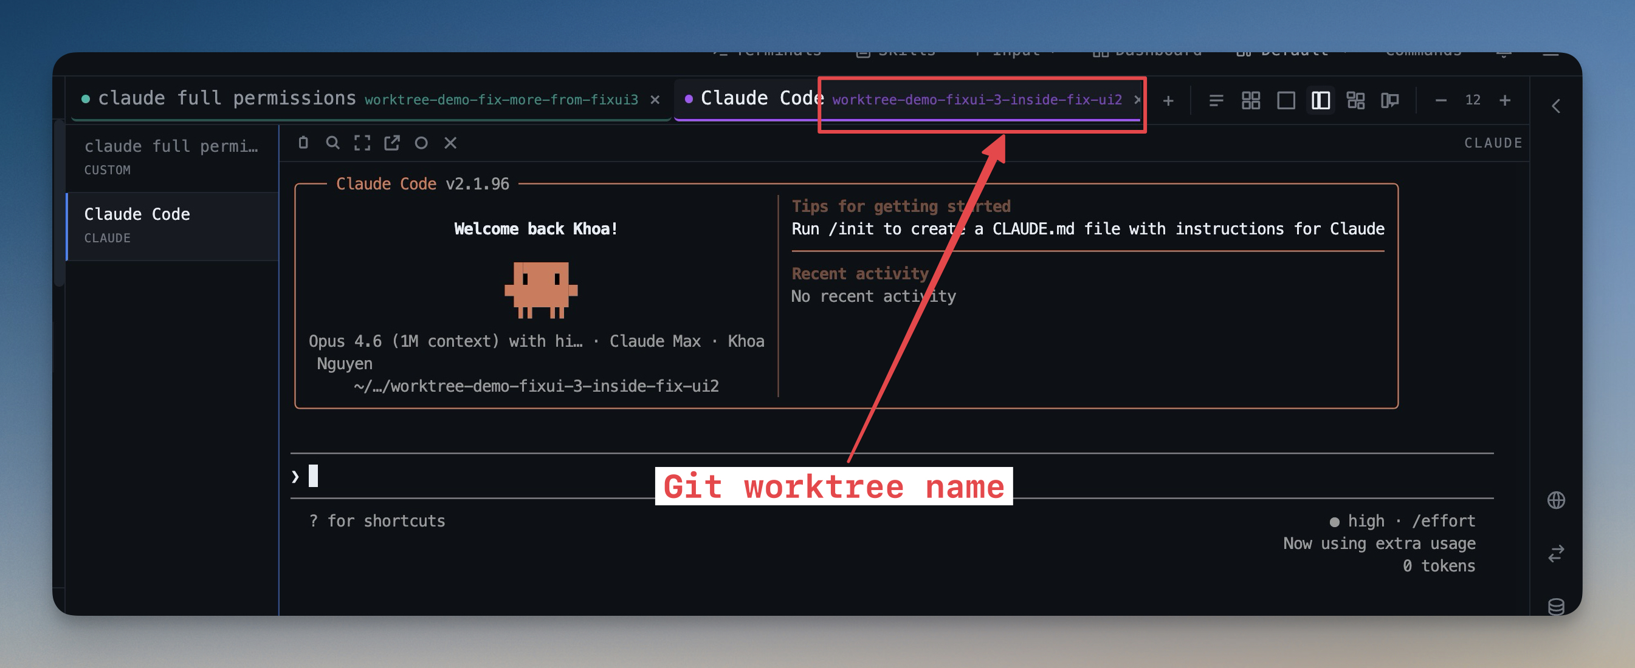Screen dimensions: 1635x668
Task: Click the swap arrows icon in right sidebar
Action: [1555, 554]
